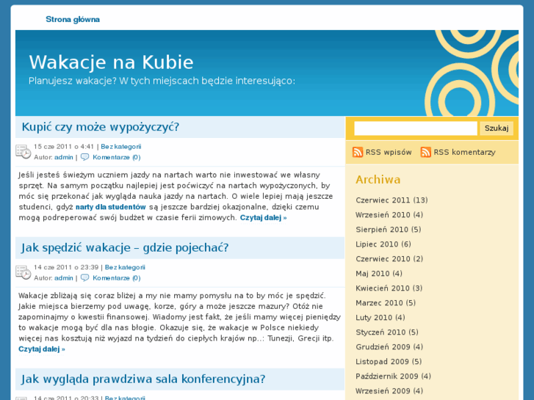The image size is (534, 400).
Task: Click the RSS wpisów feed icon
Action: 358,152
